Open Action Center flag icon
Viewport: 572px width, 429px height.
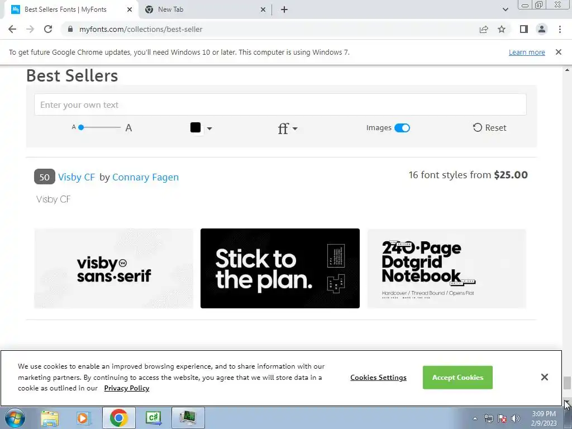pos(502,418)
